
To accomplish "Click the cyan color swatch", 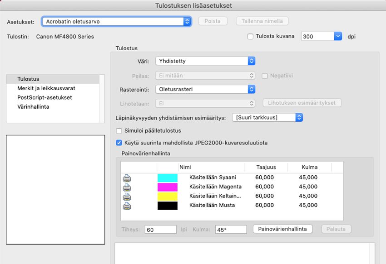I will click(x=167, y=178).
